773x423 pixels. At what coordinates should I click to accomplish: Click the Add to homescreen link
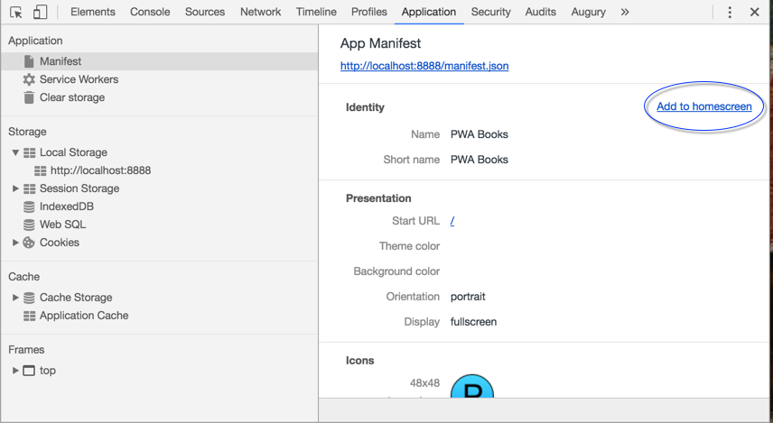pyautogui.click(x=703, y=106)
